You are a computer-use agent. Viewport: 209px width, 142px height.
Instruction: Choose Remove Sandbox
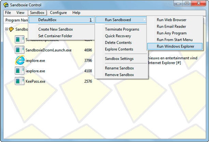120,75
